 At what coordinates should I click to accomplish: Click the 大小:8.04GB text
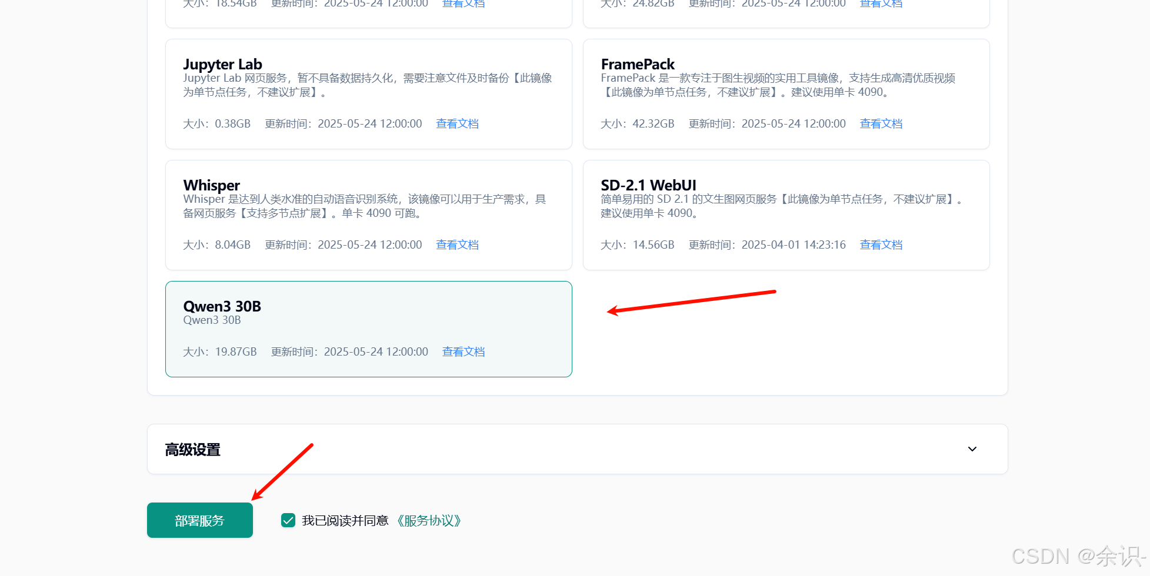pyautogui.click(x=217, y=245)
